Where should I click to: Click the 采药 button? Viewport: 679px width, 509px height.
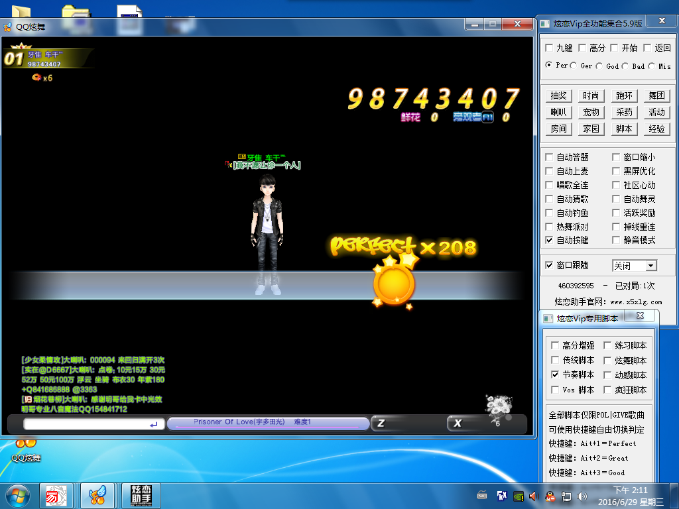coord(624,112)
